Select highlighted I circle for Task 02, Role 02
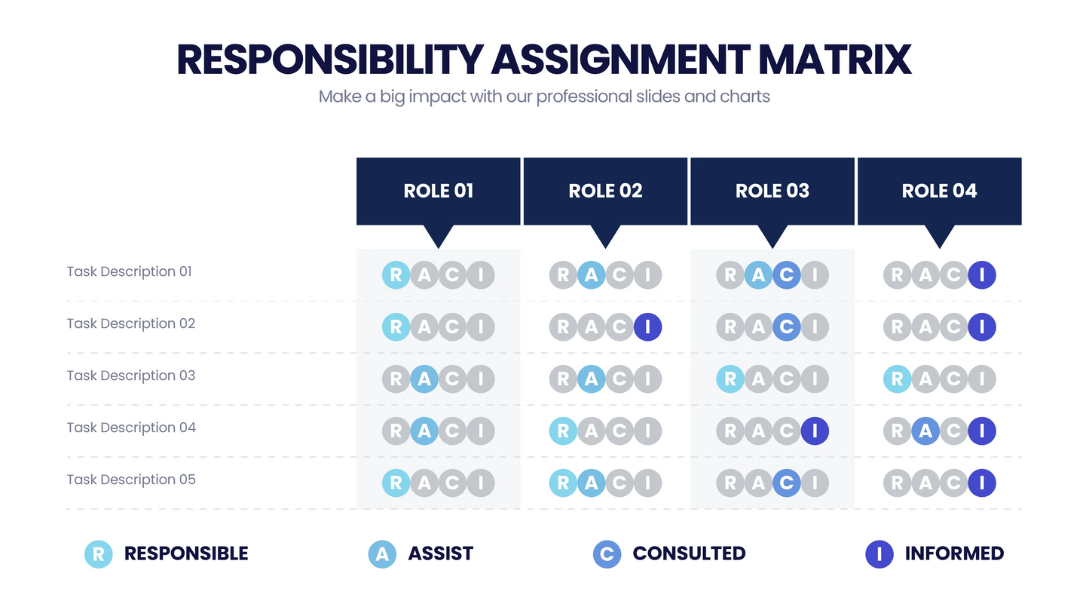Image resolution: width=1089 pixels, height=613 pixels. pos(647,327)
